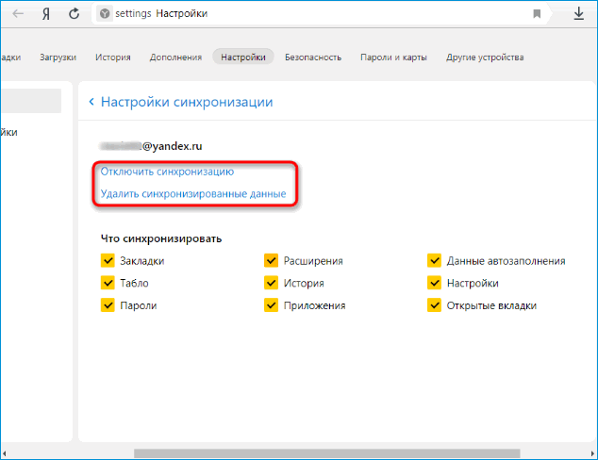Uncheck the Открытые вкладки checkbox

point(435,305)
